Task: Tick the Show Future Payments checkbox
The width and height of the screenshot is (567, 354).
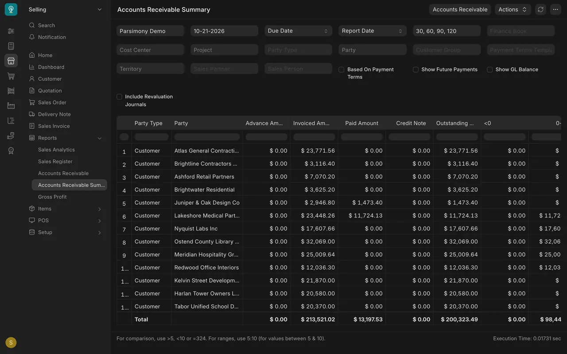Action: [x=416, y=69]
